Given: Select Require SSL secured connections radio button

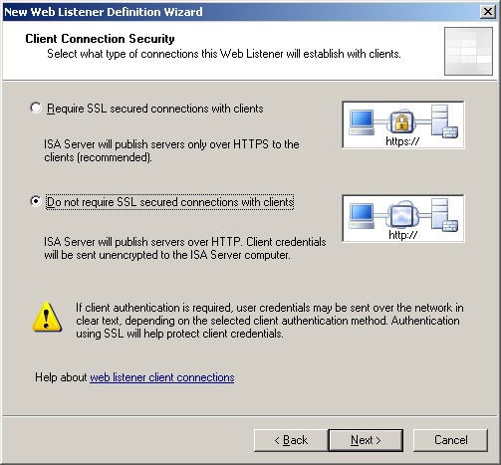Looking at the screenshot, I should [36, 108].
